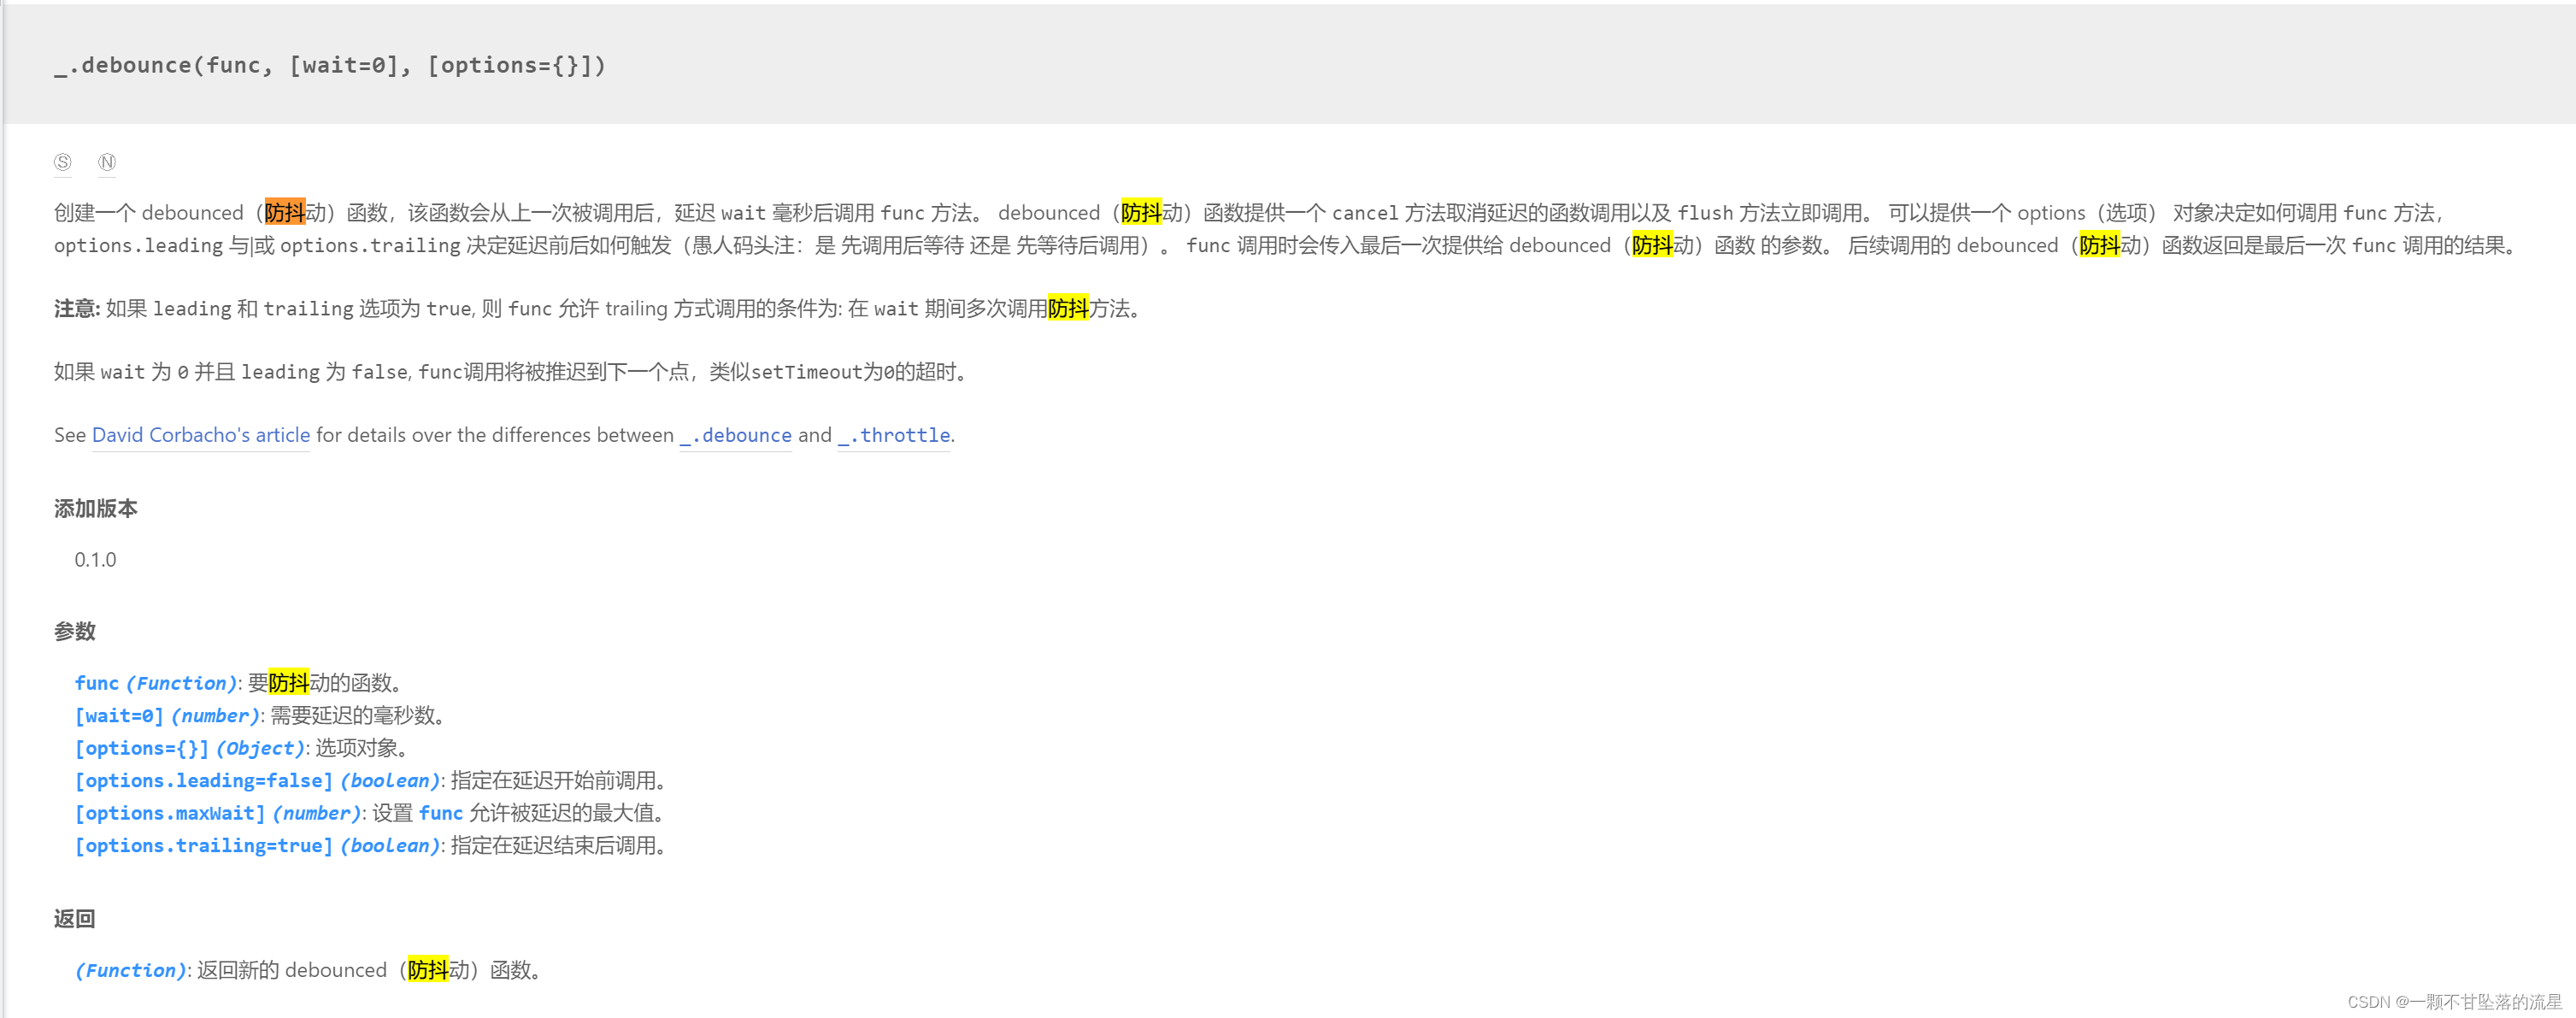Select the func (Function) parameter name
The height and width of the screenshot is (1018, 2576).
[156, 683]
